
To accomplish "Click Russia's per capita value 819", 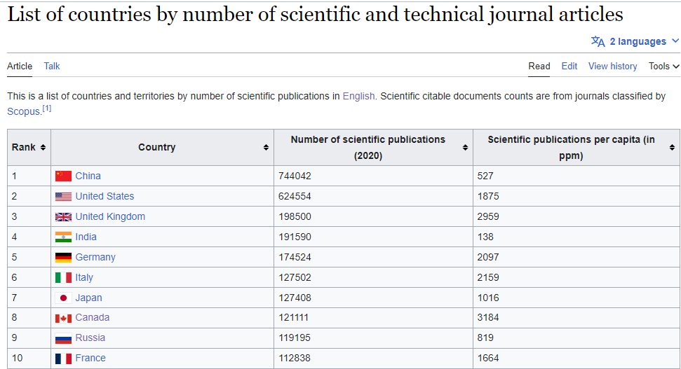I will pos(485,337).
